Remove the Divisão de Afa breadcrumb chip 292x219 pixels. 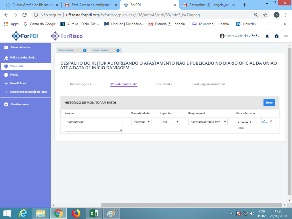coord(117,50)
